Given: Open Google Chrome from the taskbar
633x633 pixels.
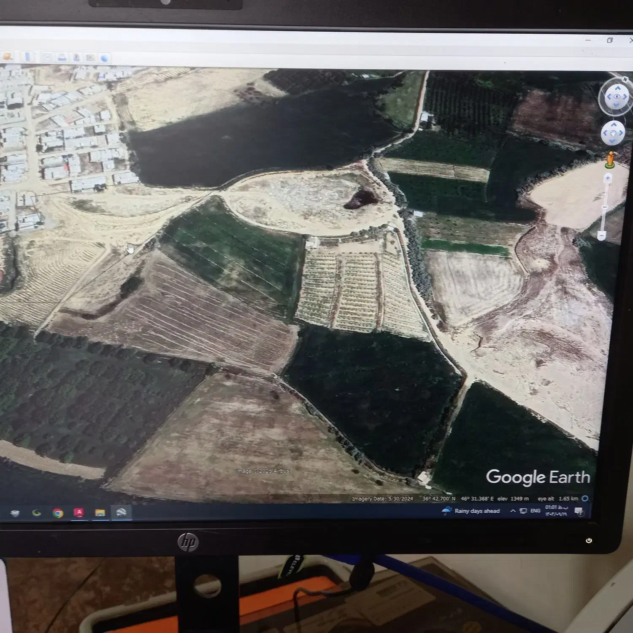Looking at the screenshot, I should (58, 513).
